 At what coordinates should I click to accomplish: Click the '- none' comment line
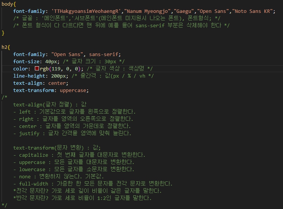(58, 176)
